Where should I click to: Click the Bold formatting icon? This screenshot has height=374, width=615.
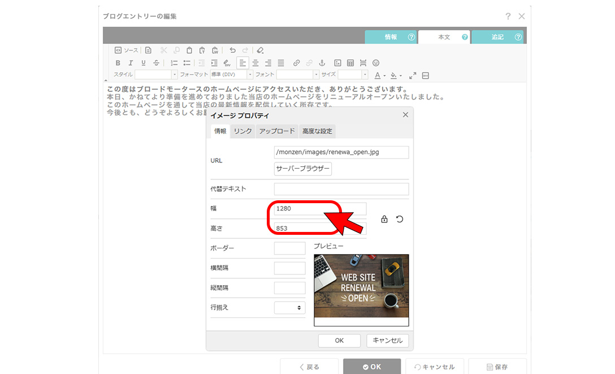click(x=118, y=63)
